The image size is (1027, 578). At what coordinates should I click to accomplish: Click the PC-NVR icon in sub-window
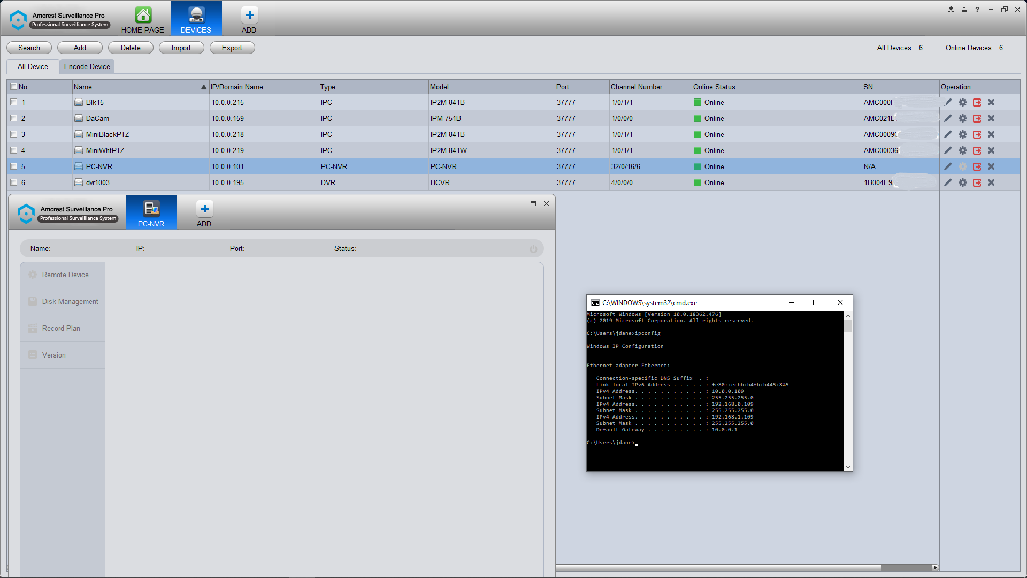click(x=151, y=209)
